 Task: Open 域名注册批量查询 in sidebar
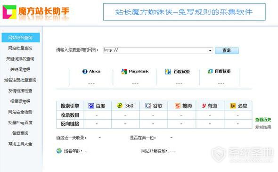pyautogui.click(x=20, y=80)
